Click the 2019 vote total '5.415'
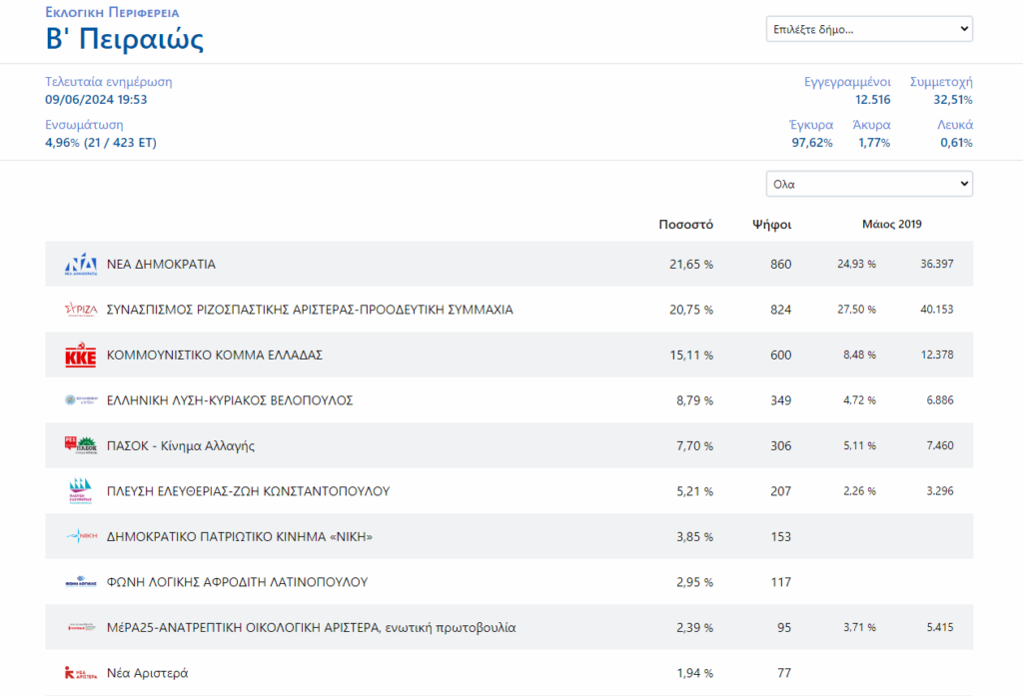 939,627
